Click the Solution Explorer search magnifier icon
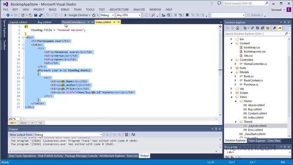Screen dimensions: 293x165 [286, 33]
